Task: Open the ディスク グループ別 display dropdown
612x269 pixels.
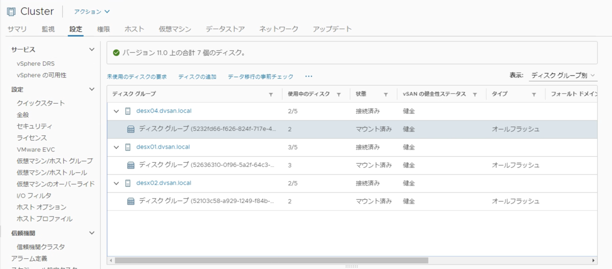Action: click(x=563, y=76)
